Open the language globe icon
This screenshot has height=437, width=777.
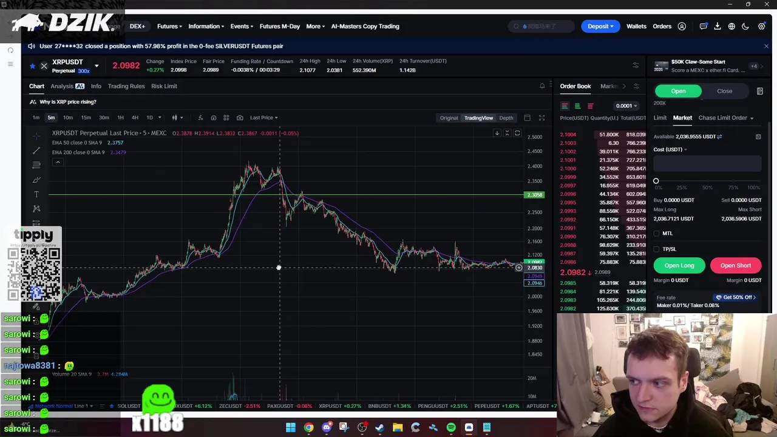tap(731, 26)
